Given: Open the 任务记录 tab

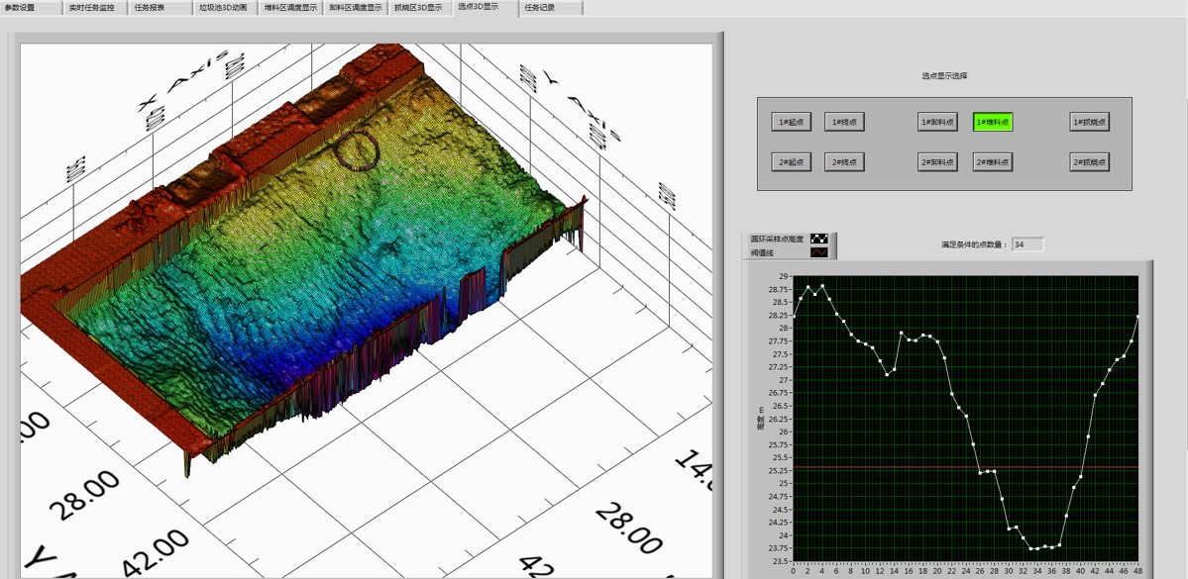Looking at the screenshot, I should tap(539, 8).
